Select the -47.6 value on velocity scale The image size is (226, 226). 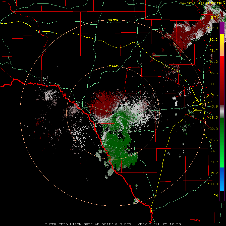coord(213,140)
